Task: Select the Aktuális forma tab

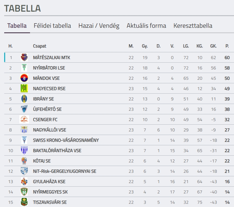Action: [146, 26]
